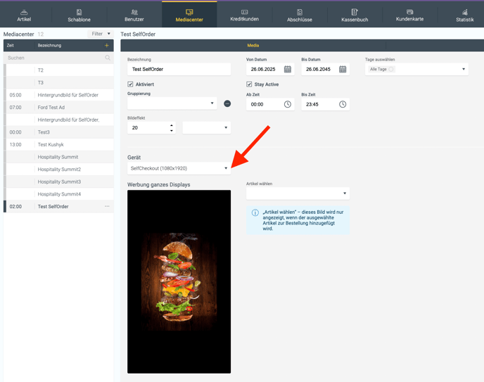Click the burger advertisement preview image
This screenshot has height=382, width=484.
point(179,281)
